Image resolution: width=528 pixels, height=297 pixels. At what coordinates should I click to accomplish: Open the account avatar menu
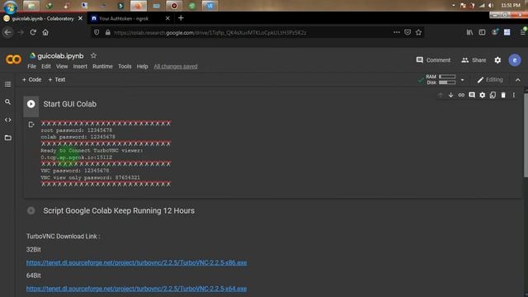pyautogui.click(x=515, y=60)
